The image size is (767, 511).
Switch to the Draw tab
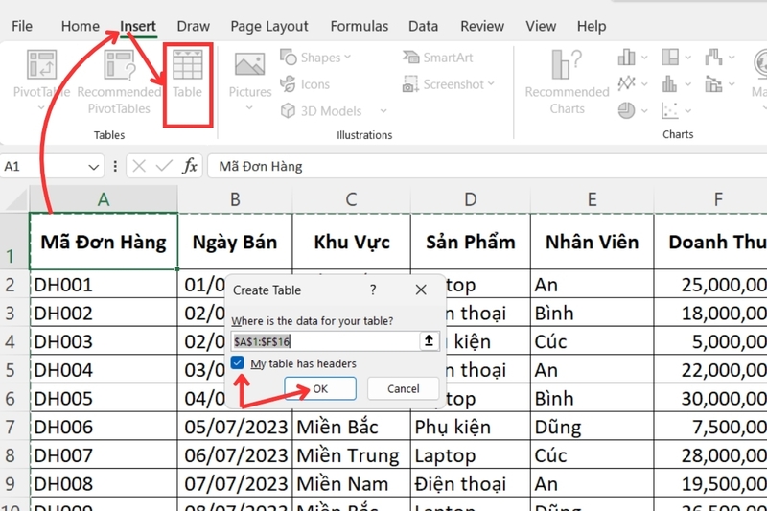click(194, 26)
